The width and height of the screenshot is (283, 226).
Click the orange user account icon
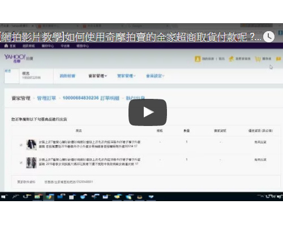[x=198, y=59]
